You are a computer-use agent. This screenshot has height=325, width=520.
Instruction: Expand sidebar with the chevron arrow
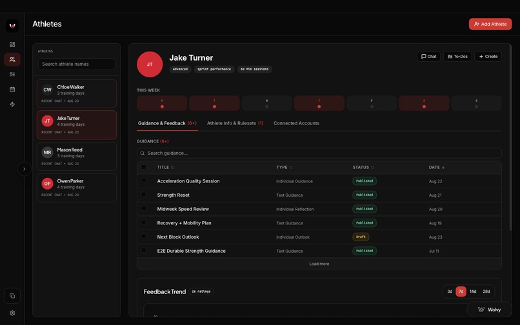click(25, 169)
